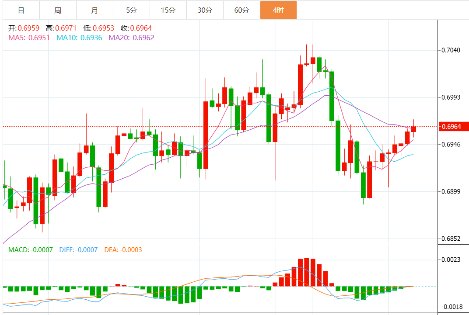Open the 月 monthly timeframe tab

94,10
